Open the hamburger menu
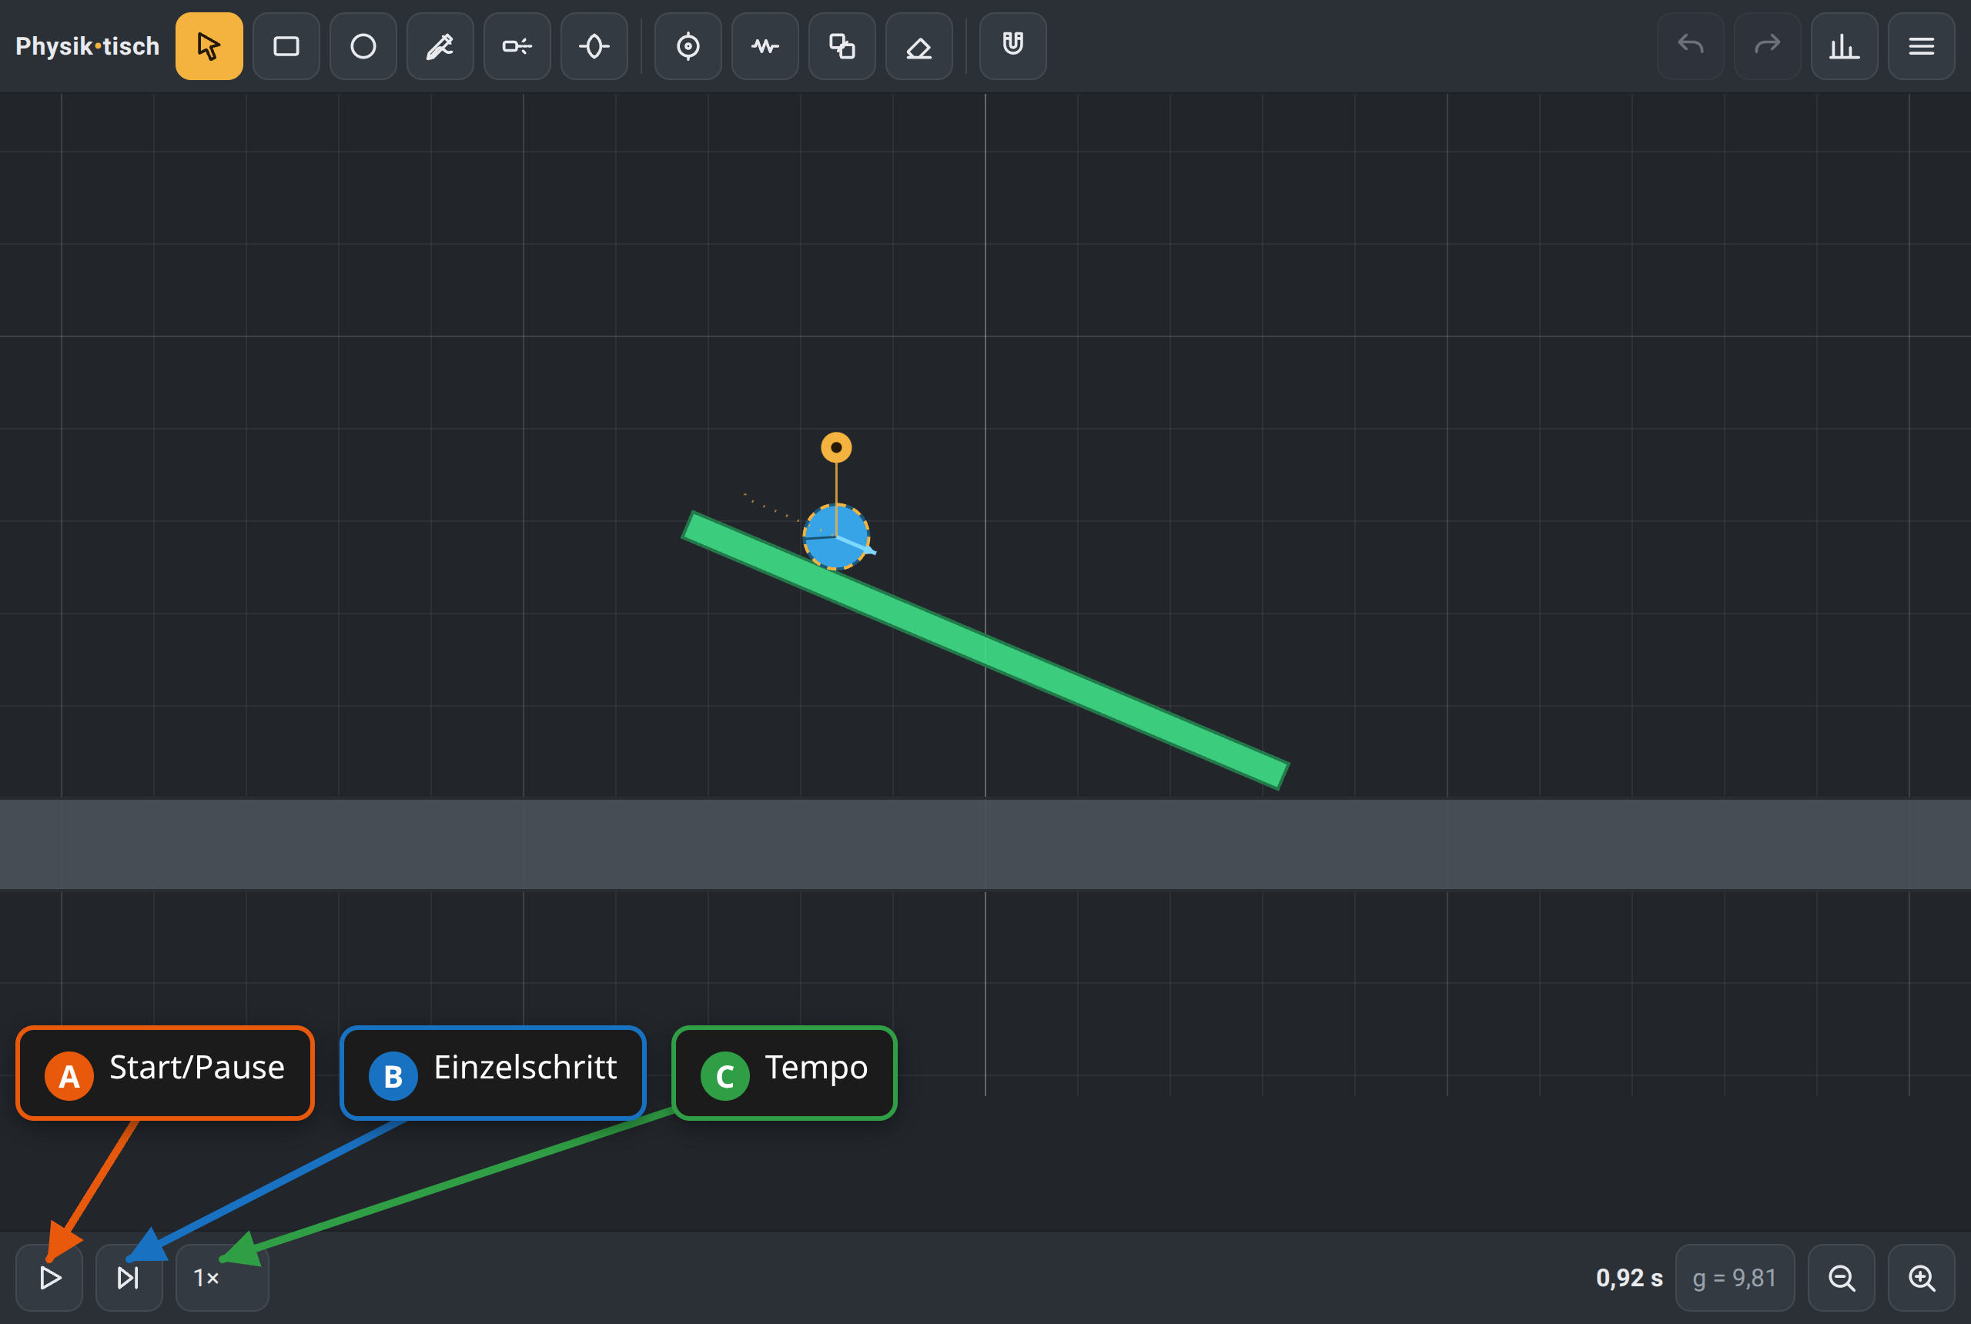Image resolution: width=1971 pixels, height=1324 pixels. 1921,45
